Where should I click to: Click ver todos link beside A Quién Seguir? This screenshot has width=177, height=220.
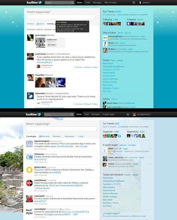click(132, 145)
